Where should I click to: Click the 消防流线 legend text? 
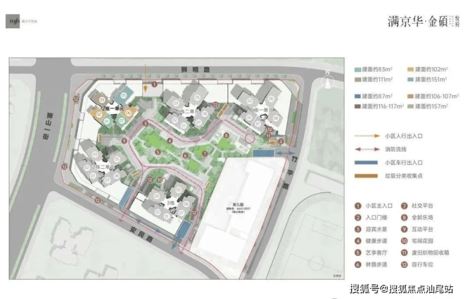coord(396,149)
